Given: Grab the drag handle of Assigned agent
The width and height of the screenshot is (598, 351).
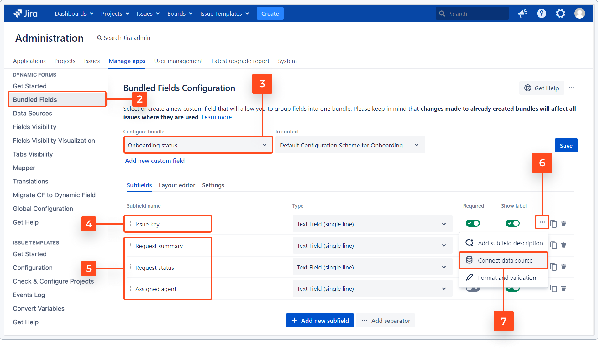Looking at the screenshot, I should tap(130, 288).
